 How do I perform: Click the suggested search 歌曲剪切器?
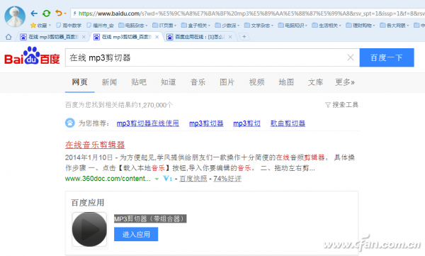tap(288, 123)
